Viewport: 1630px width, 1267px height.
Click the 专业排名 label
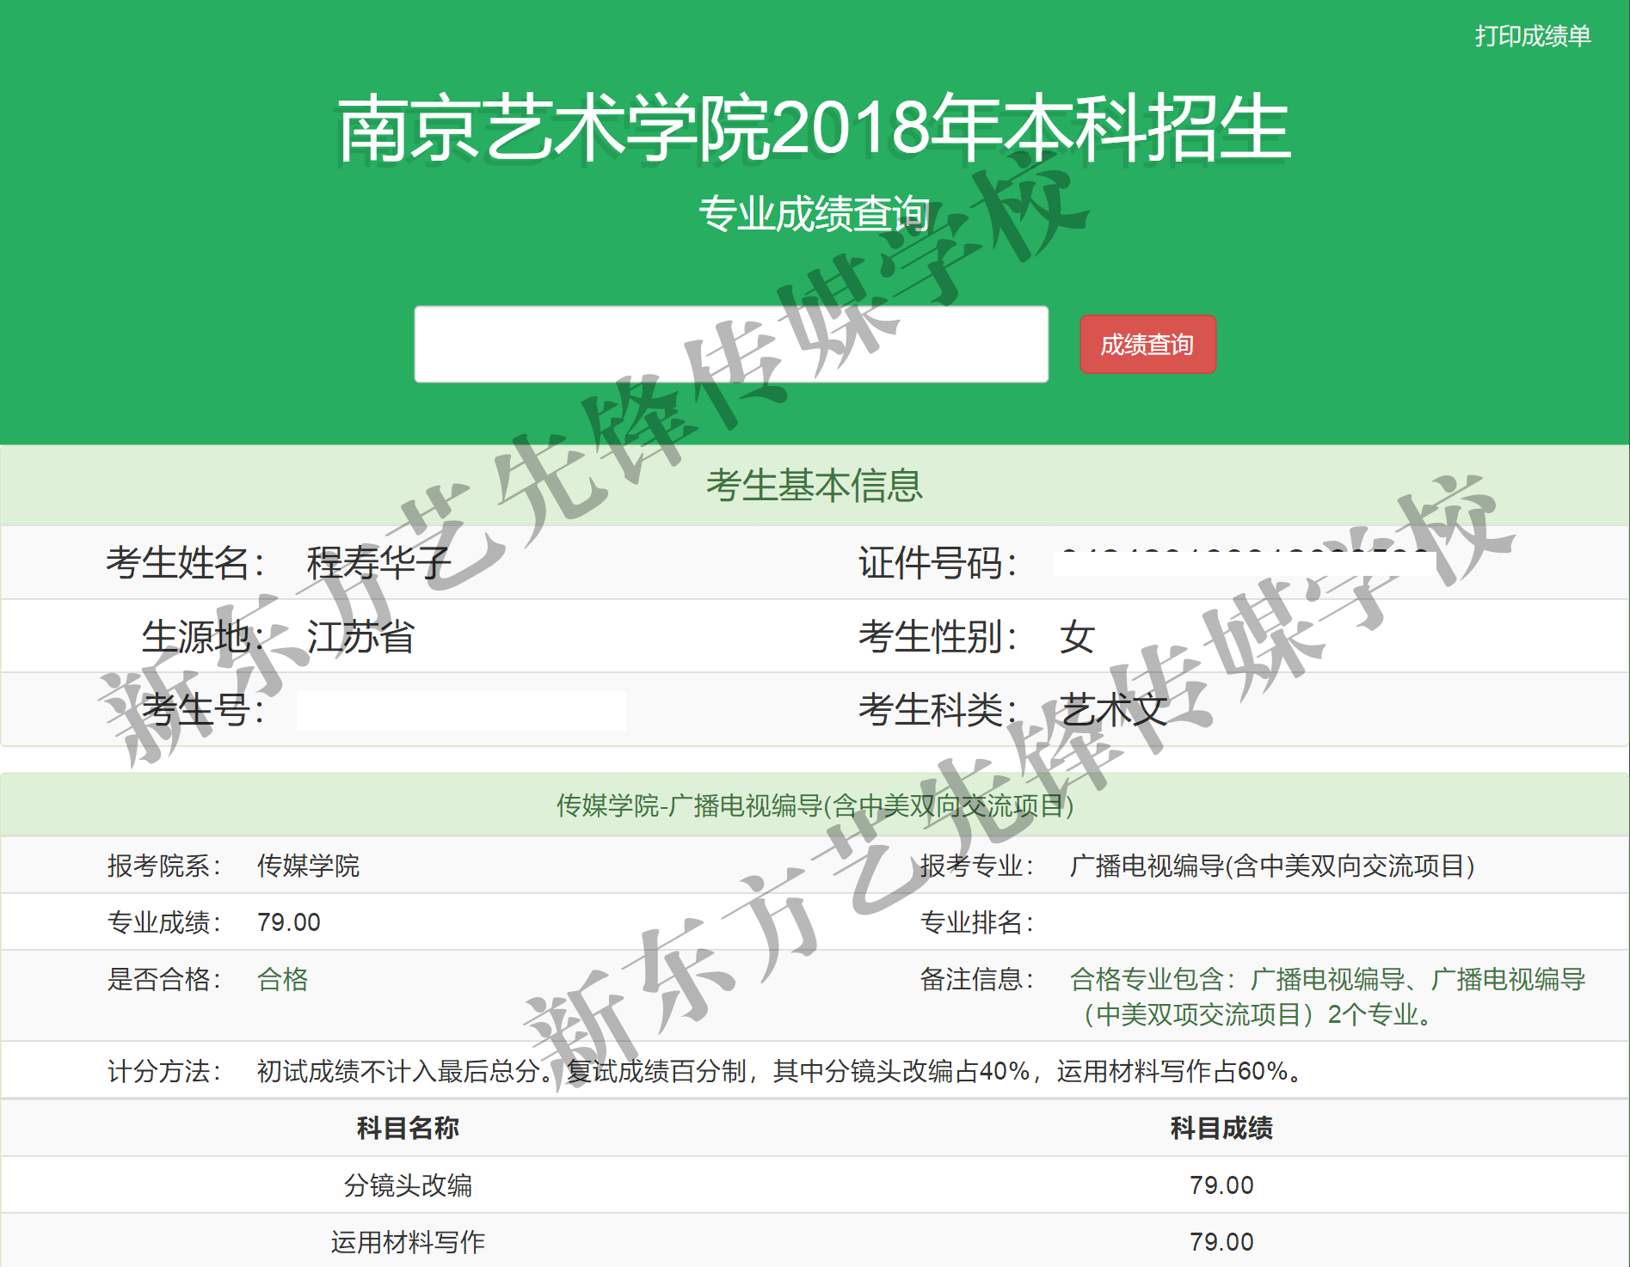click(x=977, y=922)
